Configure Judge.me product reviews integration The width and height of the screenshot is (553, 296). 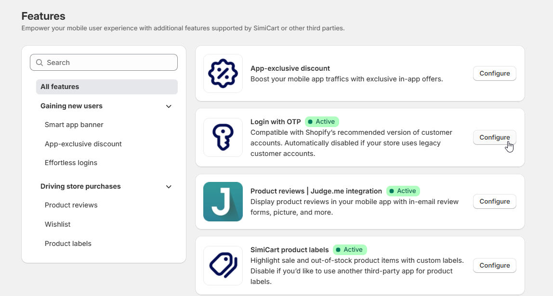[x=494, y=201]
